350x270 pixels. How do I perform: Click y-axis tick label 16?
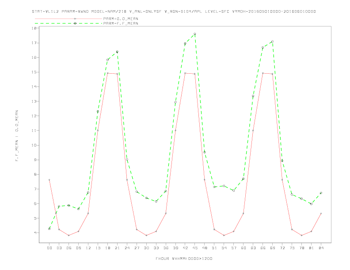click(34, 57)
